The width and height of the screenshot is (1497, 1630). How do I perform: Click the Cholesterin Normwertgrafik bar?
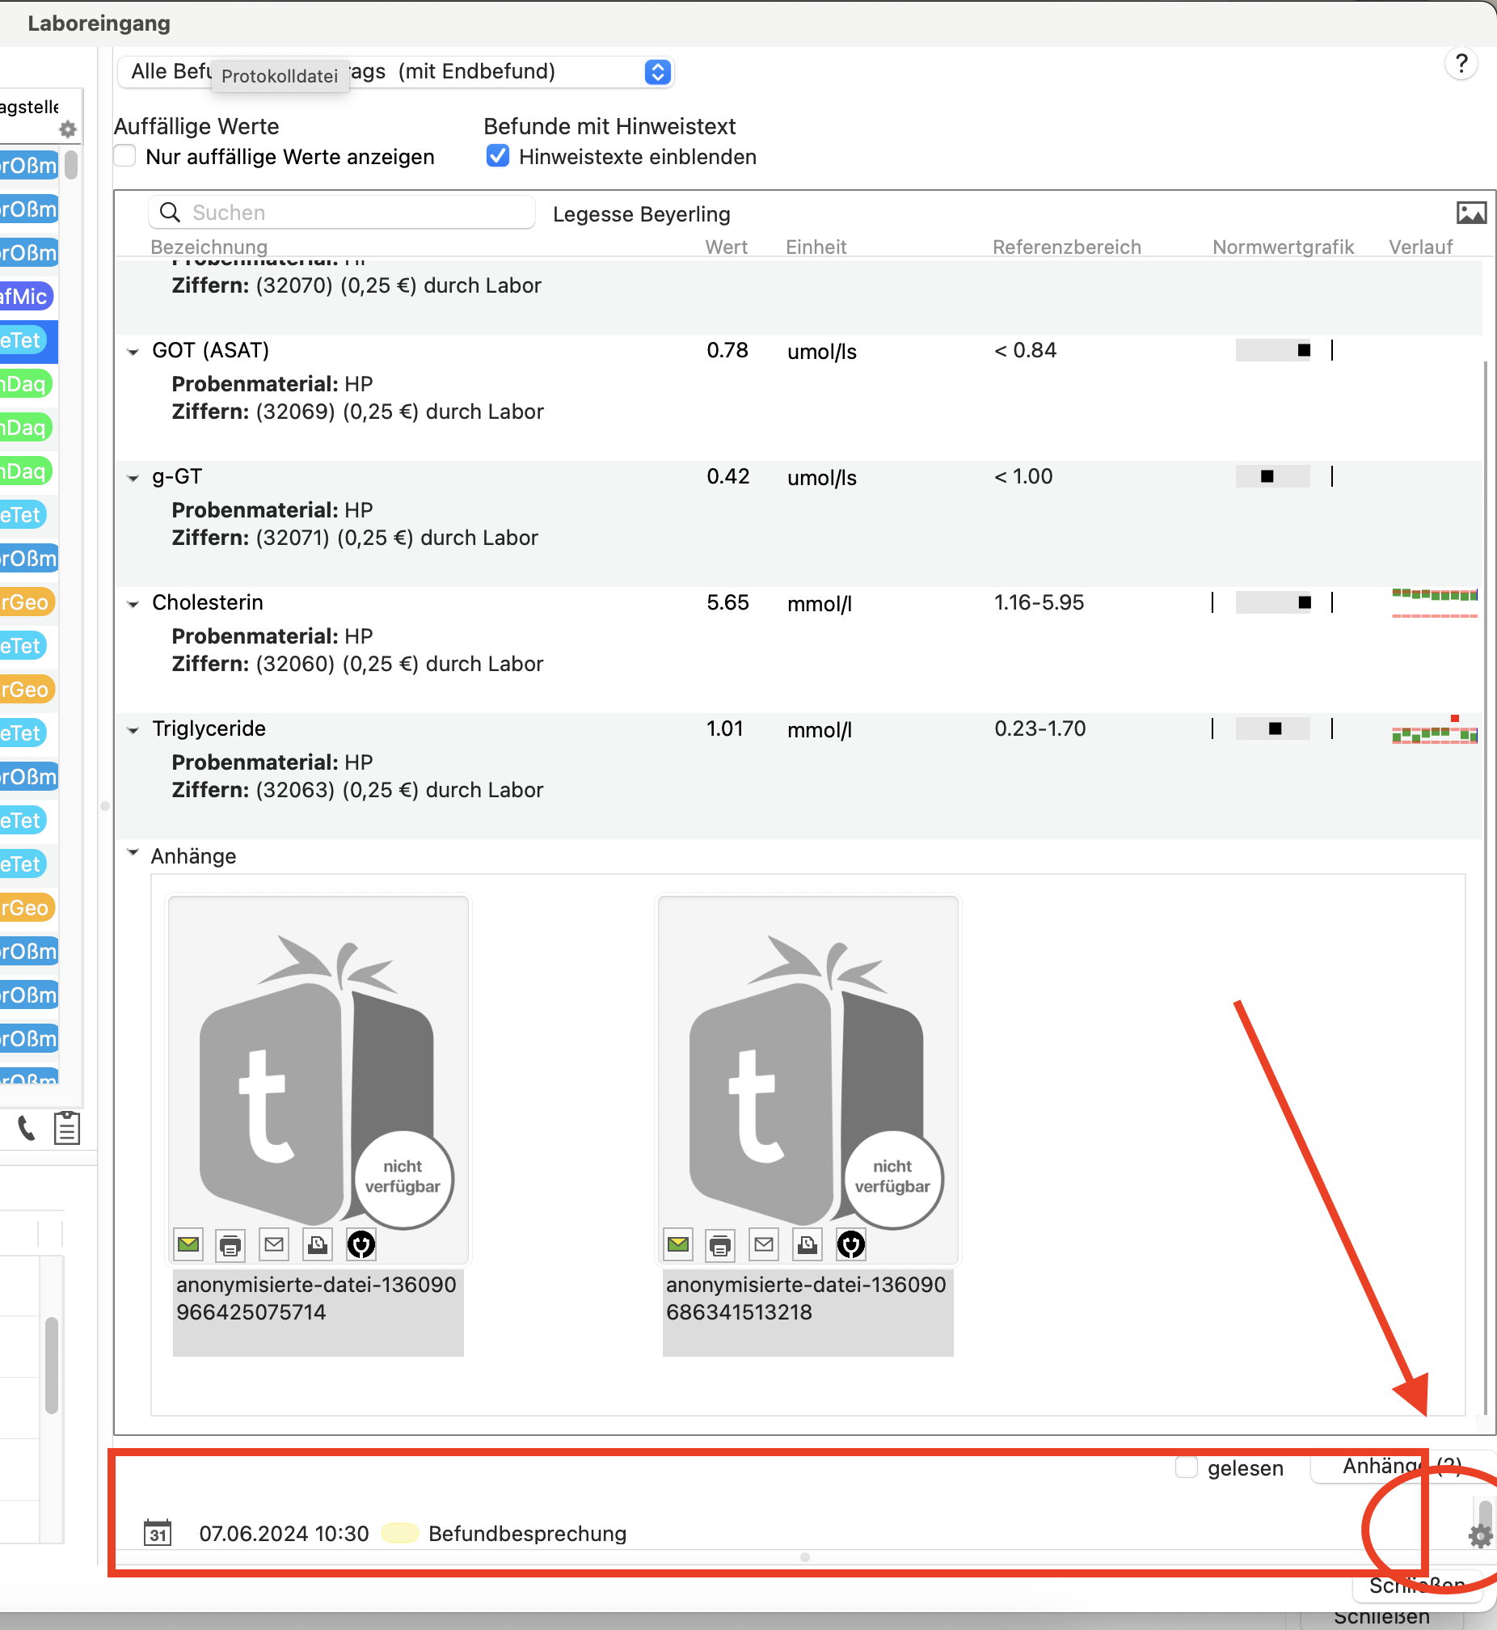coord(1272,602)
